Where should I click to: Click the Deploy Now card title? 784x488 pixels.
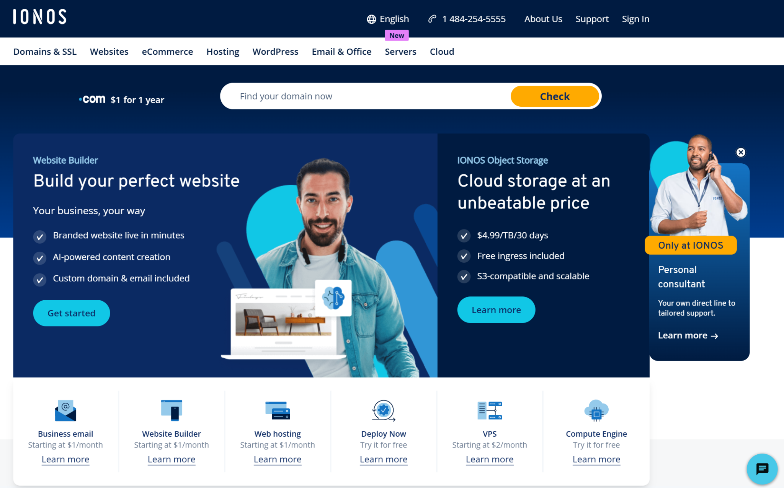(x=384, y=434)
